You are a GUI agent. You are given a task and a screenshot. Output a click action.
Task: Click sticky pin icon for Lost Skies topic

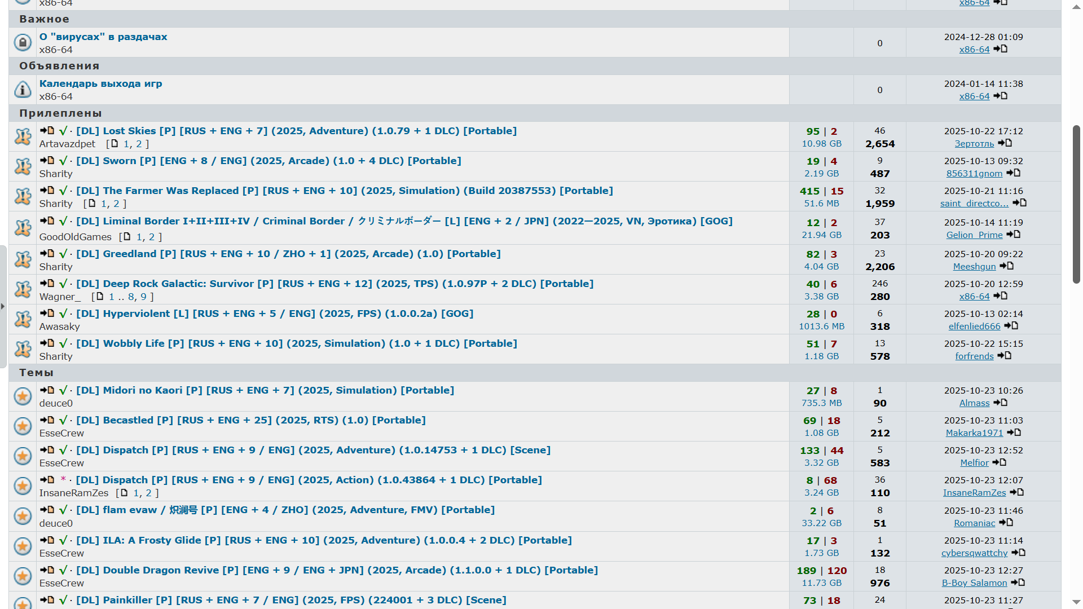23,136
